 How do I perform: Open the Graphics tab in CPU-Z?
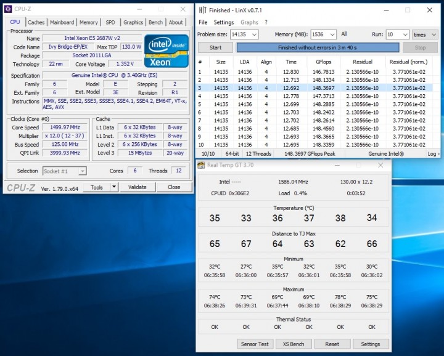[x=133, y=22]
